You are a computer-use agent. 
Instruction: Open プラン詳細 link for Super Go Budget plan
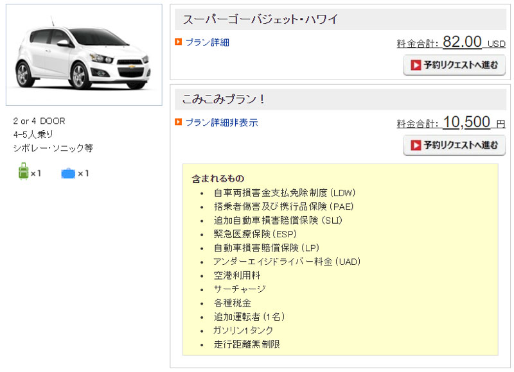click(207, 42)
